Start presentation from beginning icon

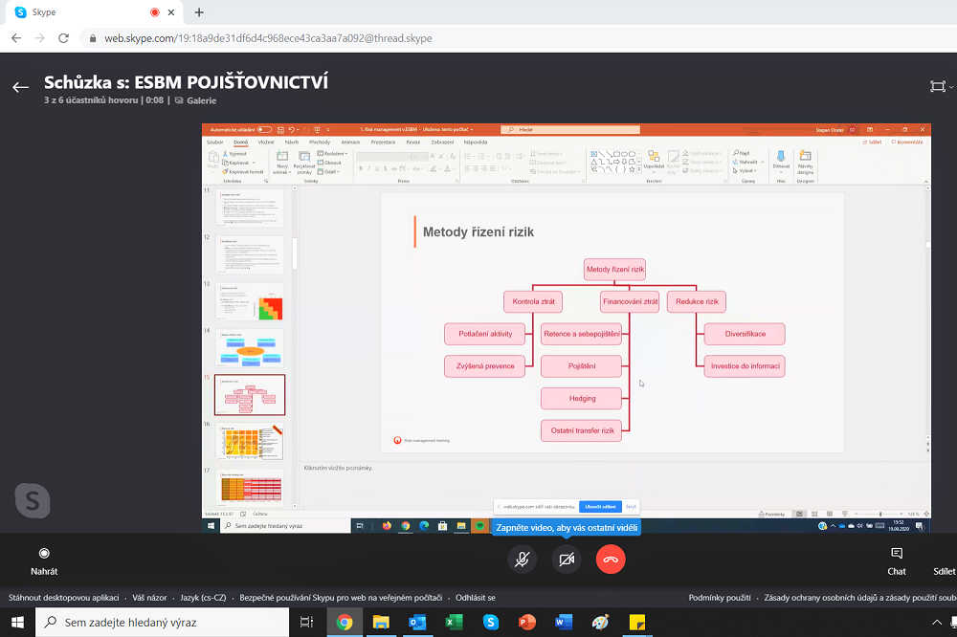click(317, 129)
